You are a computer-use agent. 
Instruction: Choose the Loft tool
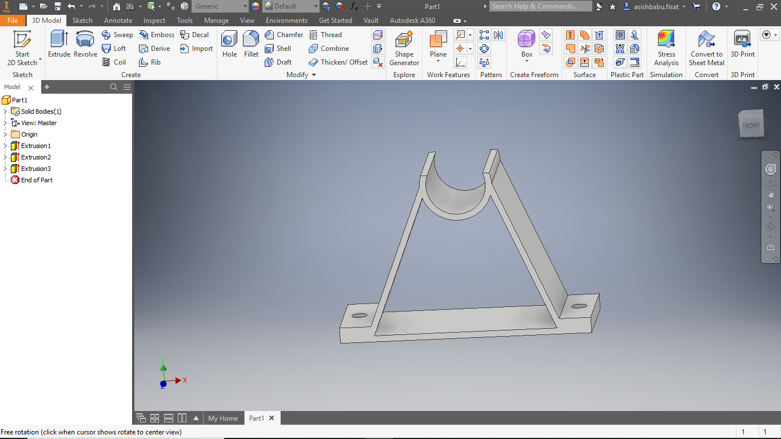coord(114,49)
